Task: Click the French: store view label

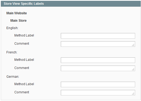Action: [12, 52]
